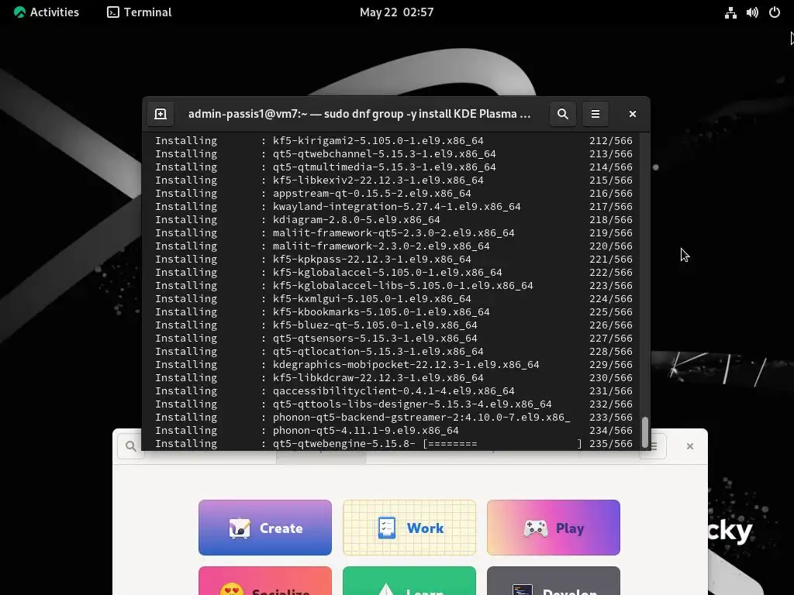
Task: Click the terminal search magnifier icon
Action: (x=563, y=114)
